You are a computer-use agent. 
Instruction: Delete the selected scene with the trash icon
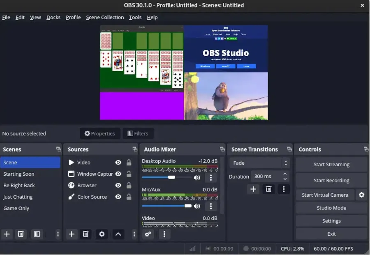(21, 234)
